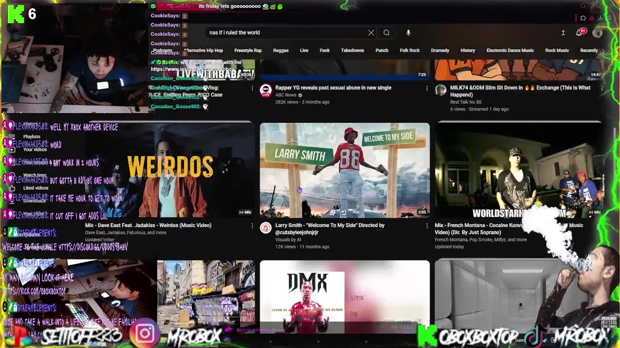Open the browser extensions puzzle icon

click(583, 18)
